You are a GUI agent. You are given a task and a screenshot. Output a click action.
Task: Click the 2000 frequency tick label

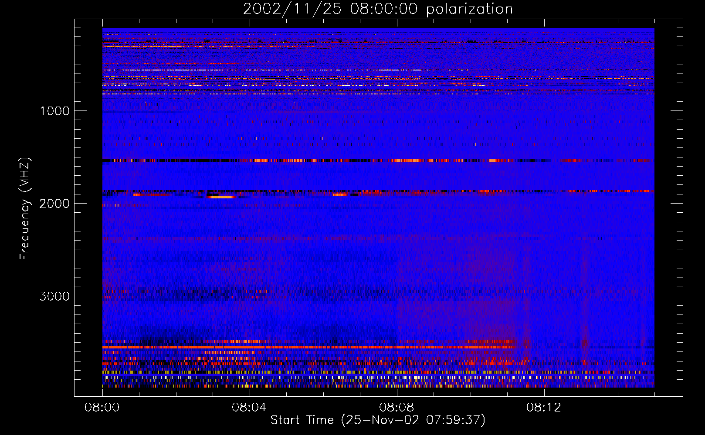[54, 204]
